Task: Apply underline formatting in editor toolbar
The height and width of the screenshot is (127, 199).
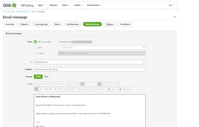Action: click(90, 84)
